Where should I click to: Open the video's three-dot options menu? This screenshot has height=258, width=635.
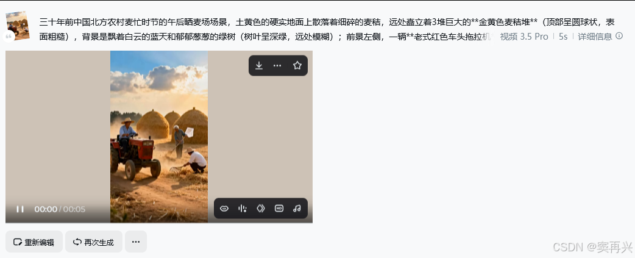pyautogui.click(x=277, y=66)
